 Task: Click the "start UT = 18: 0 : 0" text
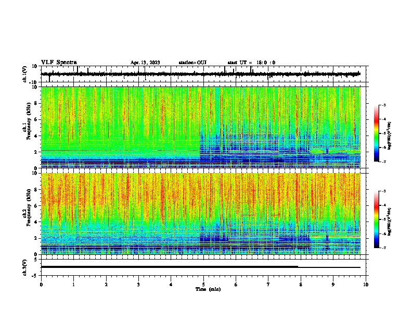point(251,63)
